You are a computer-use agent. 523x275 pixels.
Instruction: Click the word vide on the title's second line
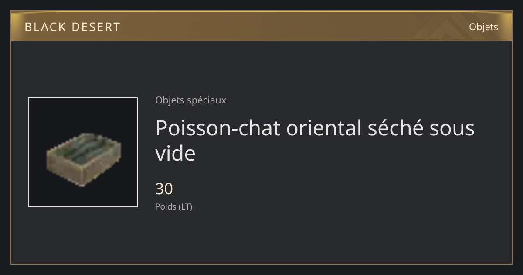[x=175, y=154]
